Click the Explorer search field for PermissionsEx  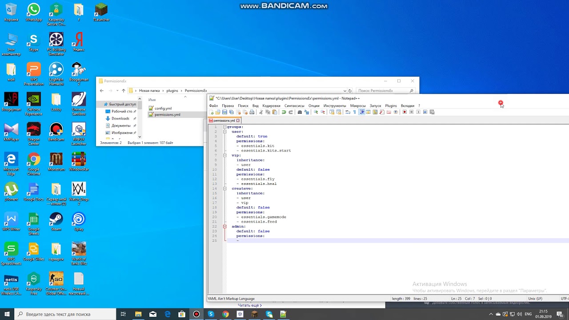pos(385,91)
